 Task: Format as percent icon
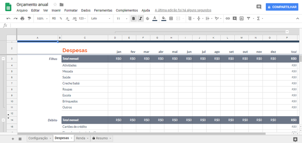coord(61,18)
